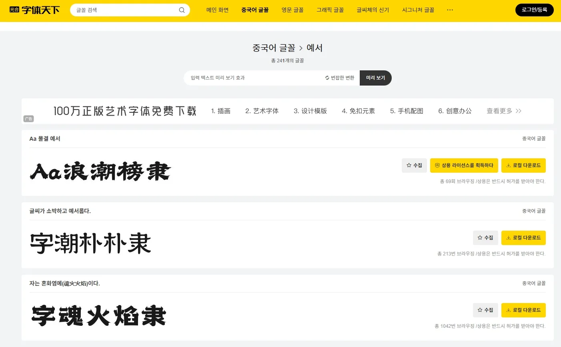Open the 字魂火焰隶 font preview image
Screen dimensions: 561x347
(x=98, y=316)
